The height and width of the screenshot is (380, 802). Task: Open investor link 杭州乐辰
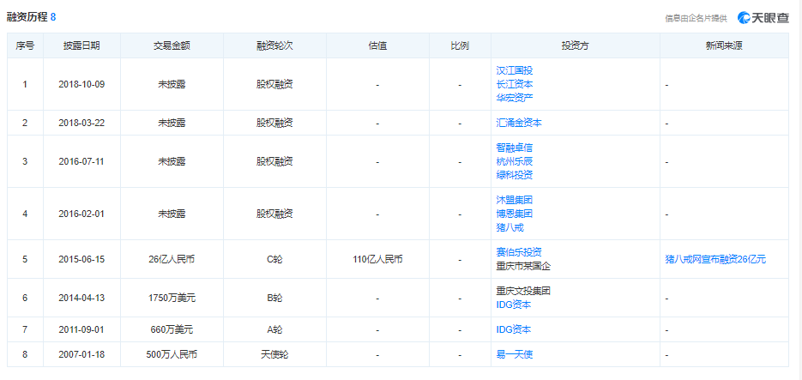(x=514, y=161)
